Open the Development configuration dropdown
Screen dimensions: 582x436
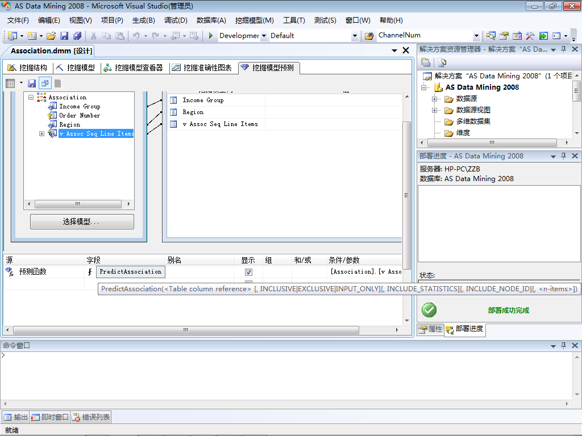point(264,36)
